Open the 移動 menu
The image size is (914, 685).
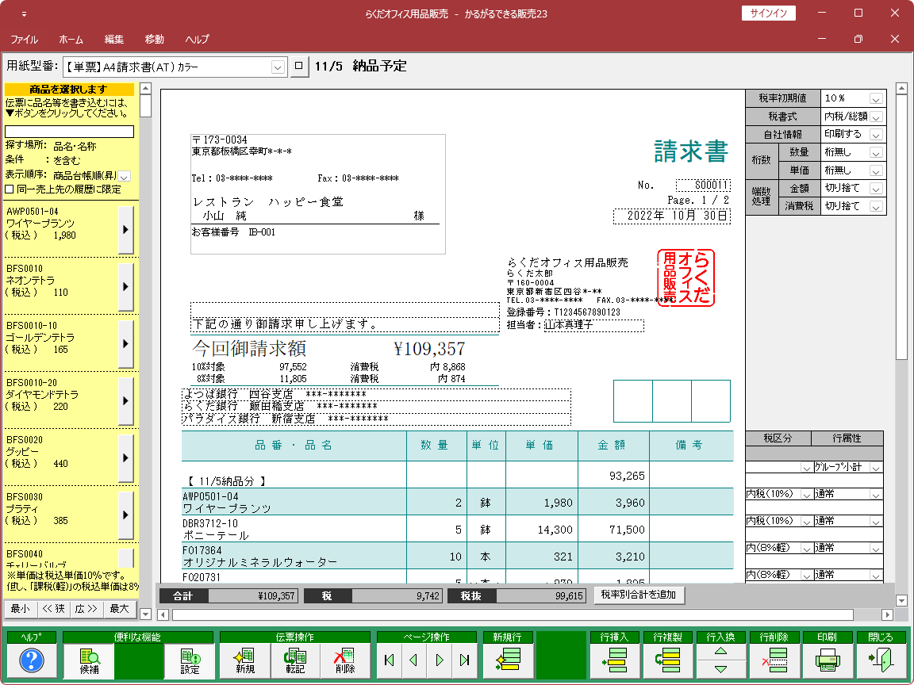155,39
